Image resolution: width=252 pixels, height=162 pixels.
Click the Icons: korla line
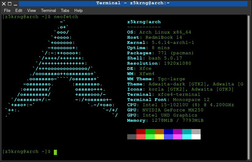[180, 89]
